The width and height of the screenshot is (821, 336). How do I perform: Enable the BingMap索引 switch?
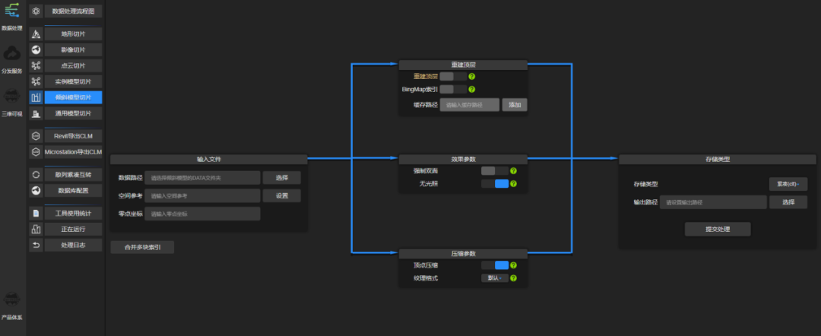[x=453, y=90]
